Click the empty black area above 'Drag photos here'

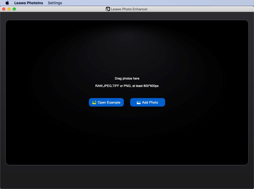[127, 48]
